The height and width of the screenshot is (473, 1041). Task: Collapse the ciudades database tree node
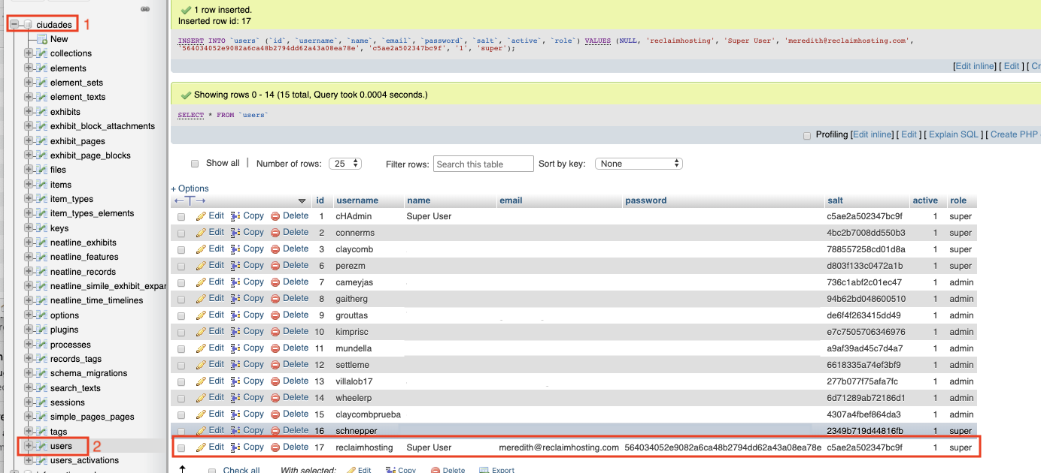pyautogui.click(x=15, y=25)
